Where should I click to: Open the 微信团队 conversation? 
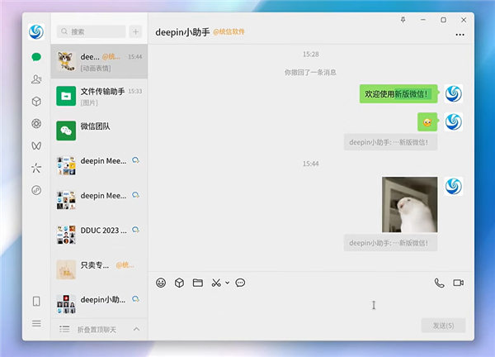coord(99,131)
